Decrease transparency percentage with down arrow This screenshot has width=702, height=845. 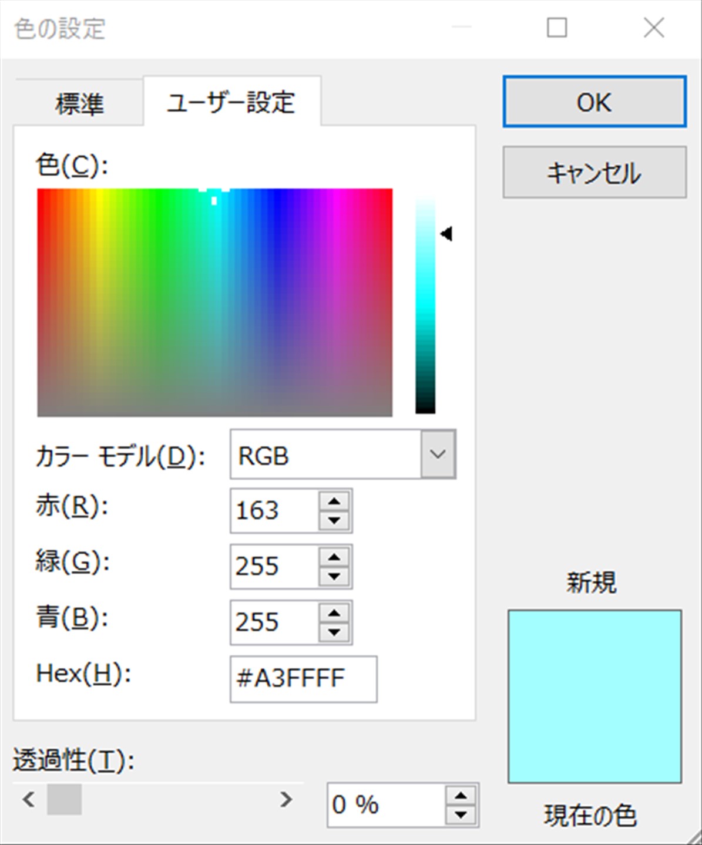pyautogui.click(x=461, y=814)
